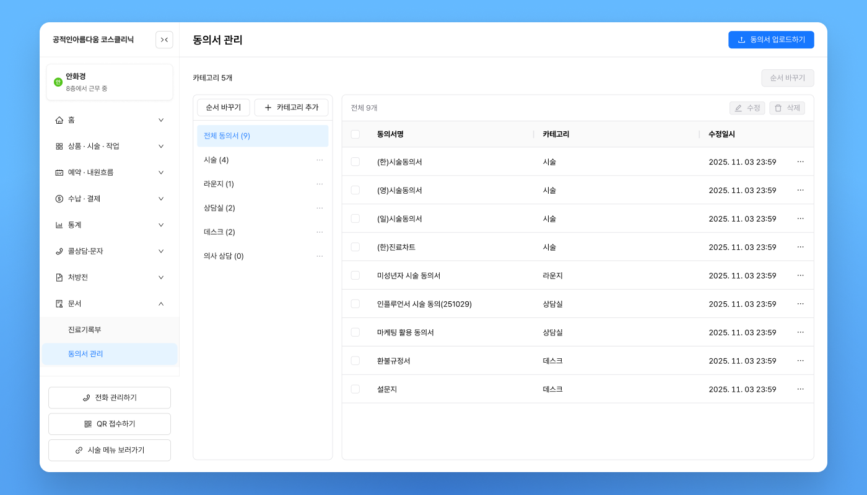
Task: Click the 동의서 업로드하기 button
Action: (x=770, y=40)
